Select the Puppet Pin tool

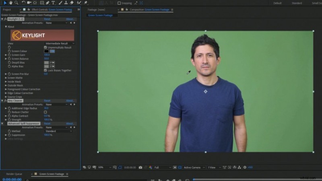86,3
